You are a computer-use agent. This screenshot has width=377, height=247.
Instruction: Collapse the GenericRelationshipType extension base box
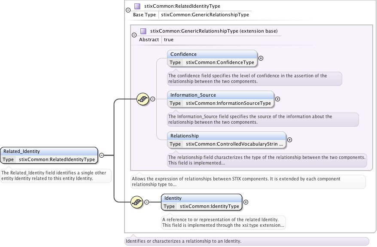(x=134, y=35)
